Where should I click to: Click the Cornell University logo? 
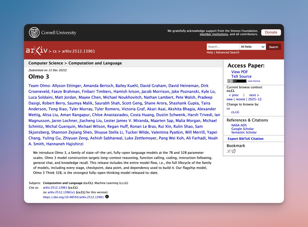tap(53, 33)
